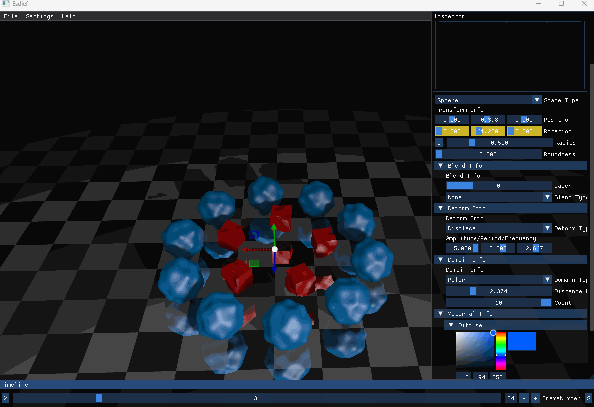
Task: Toggle the L button next to Radius
Action: pos(439,143)
